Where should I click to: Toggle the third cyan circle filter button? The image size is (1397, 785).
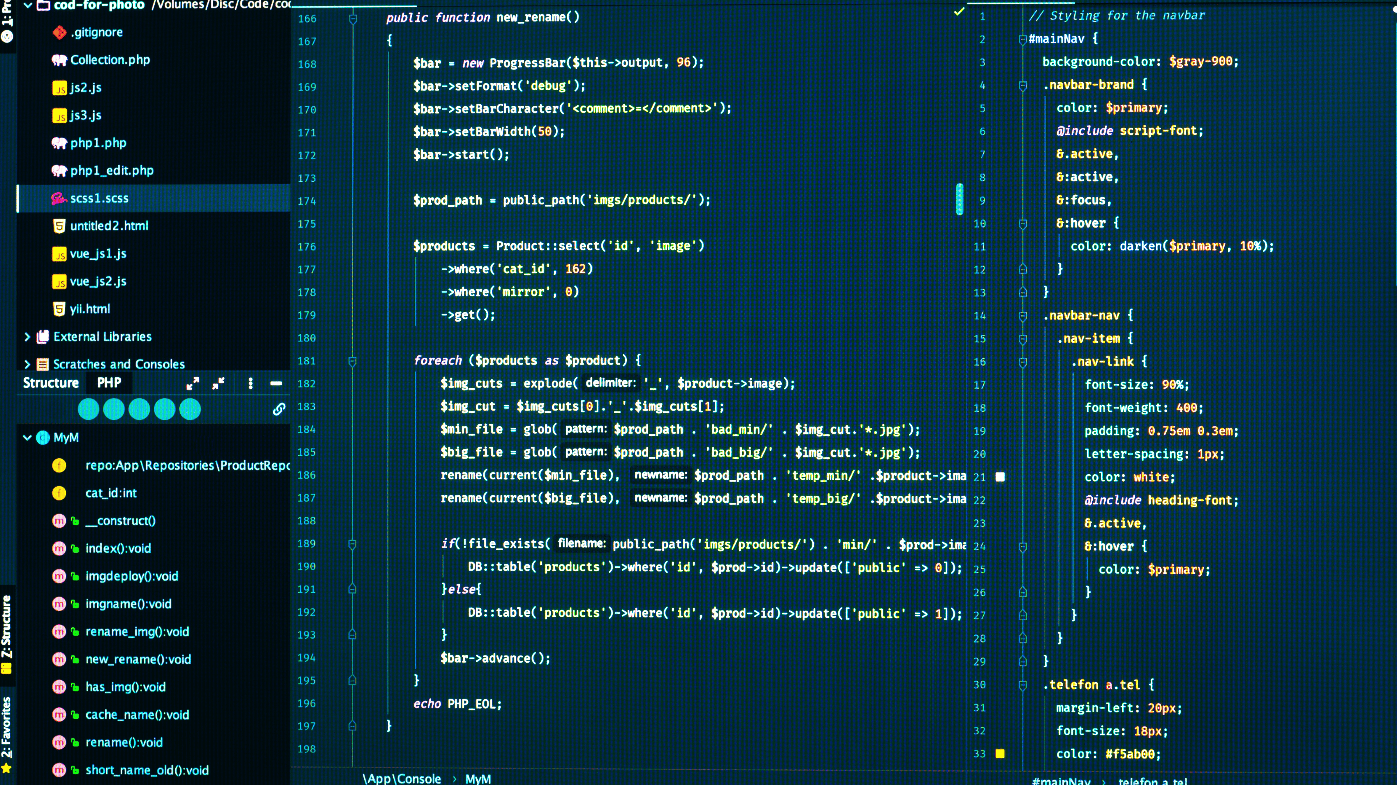[x=139, y=409]
